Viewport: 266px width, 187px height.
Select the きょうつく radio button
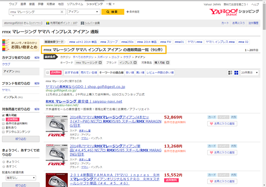point(4,162)
